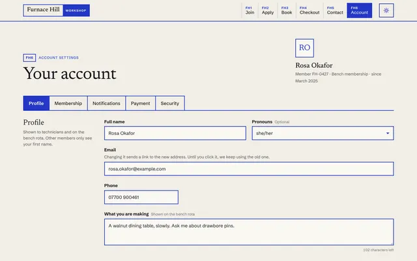Viewport: 417px width, 261px height.
Task: Click the Full name label
Action: [x=115, y=122]
